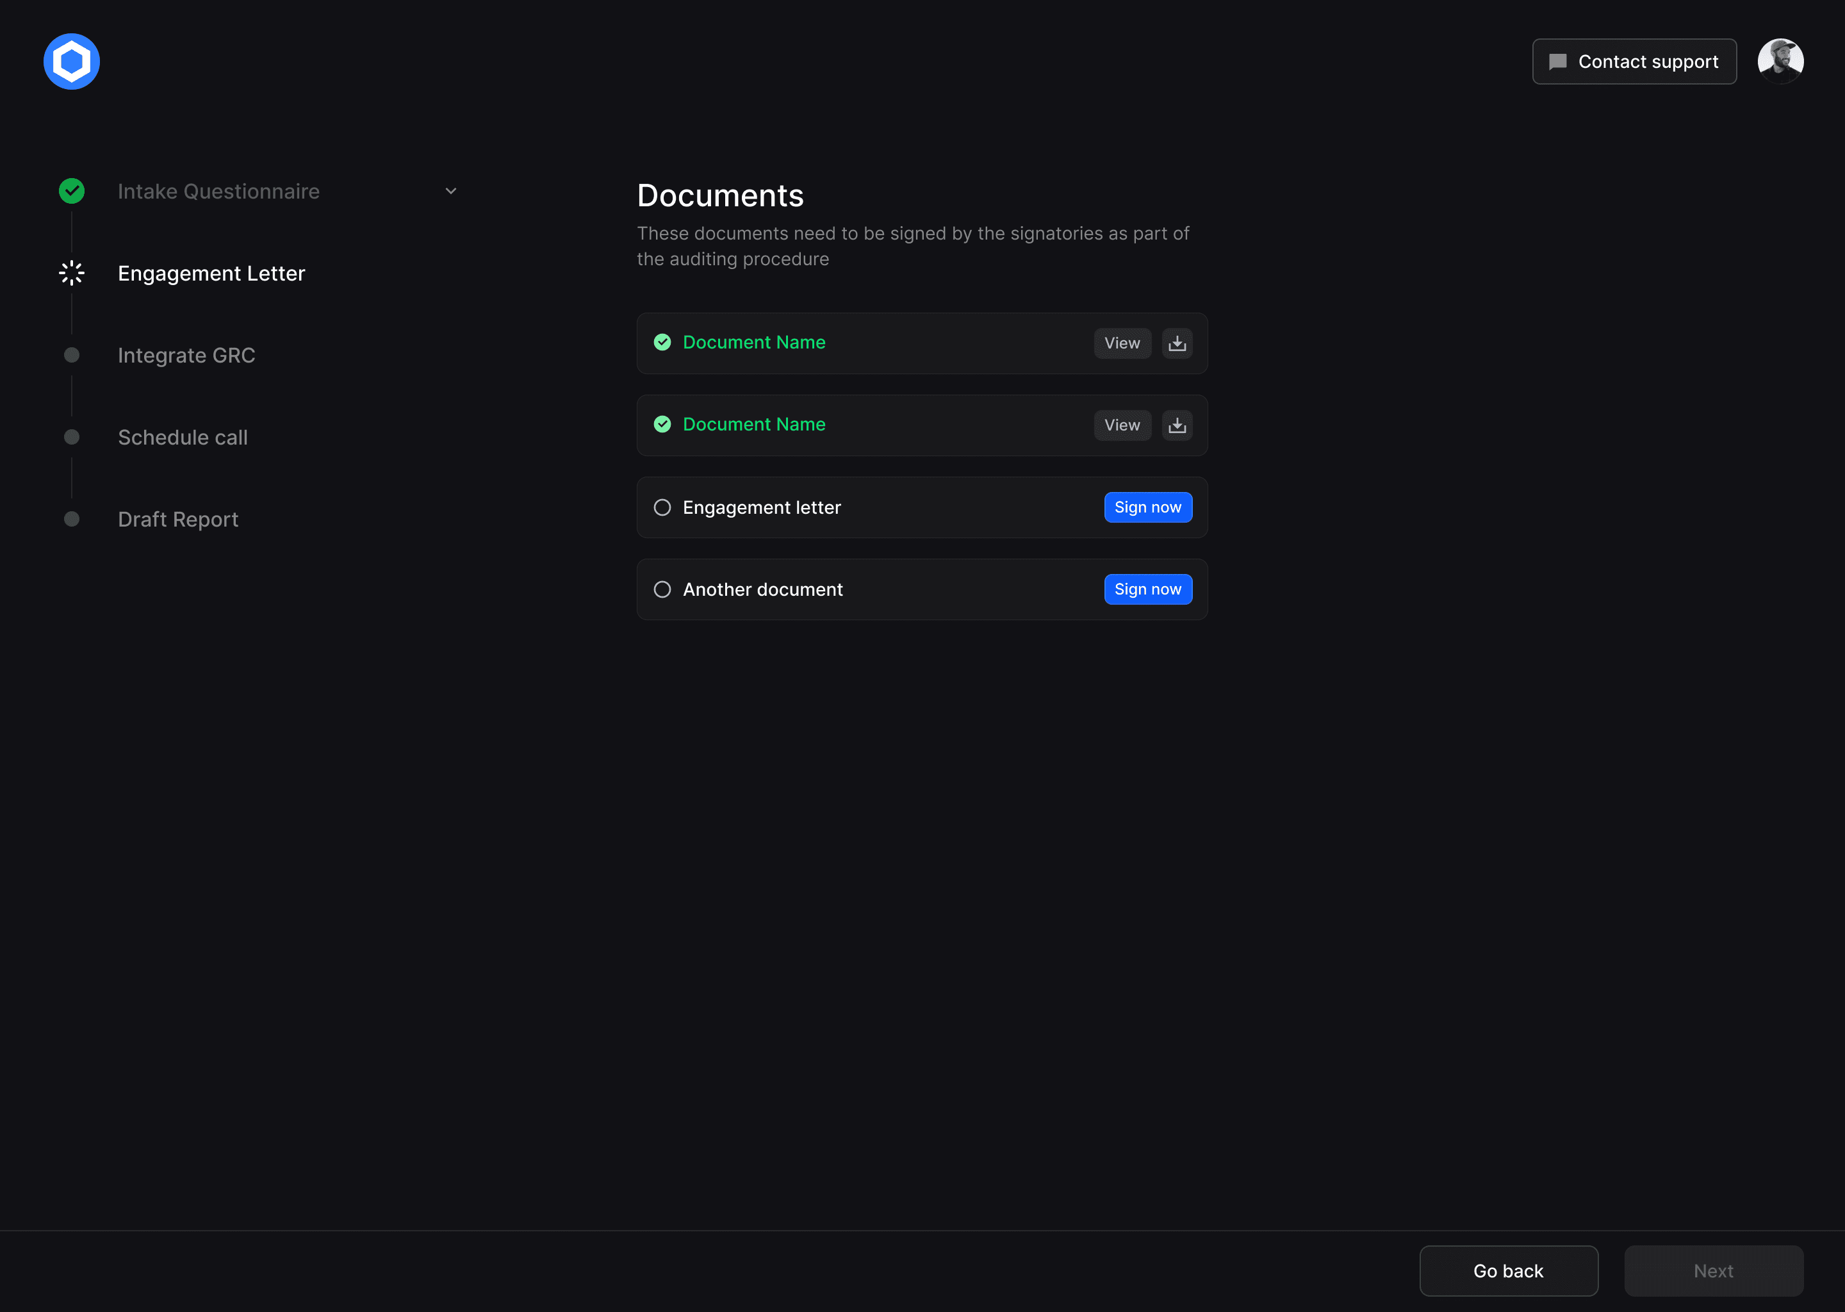The width and height of the screenshot is (1845, 1312).
Task: Click the unsigned circle beside Another document
Action: coord(662,590)
